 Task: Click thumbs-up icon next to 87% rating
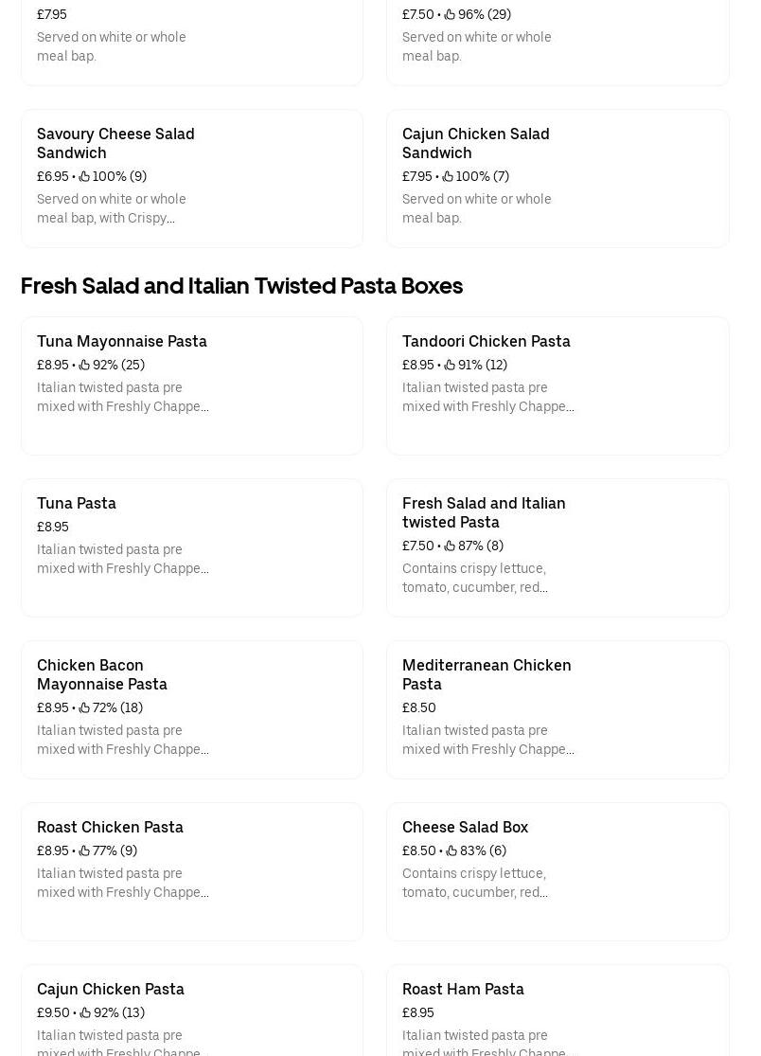451,546
